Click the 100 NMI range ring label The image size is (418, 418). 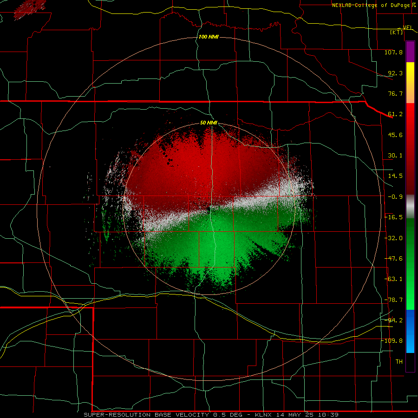[209, 37]
